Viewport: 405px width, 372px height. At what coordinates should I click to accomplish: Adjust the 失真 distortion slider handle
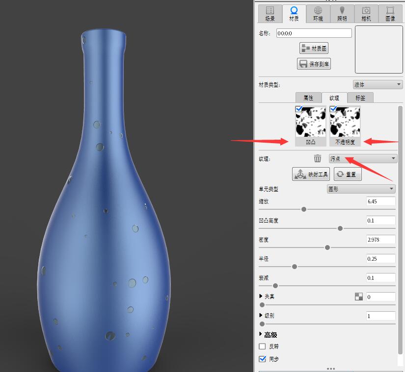(262, 305)
